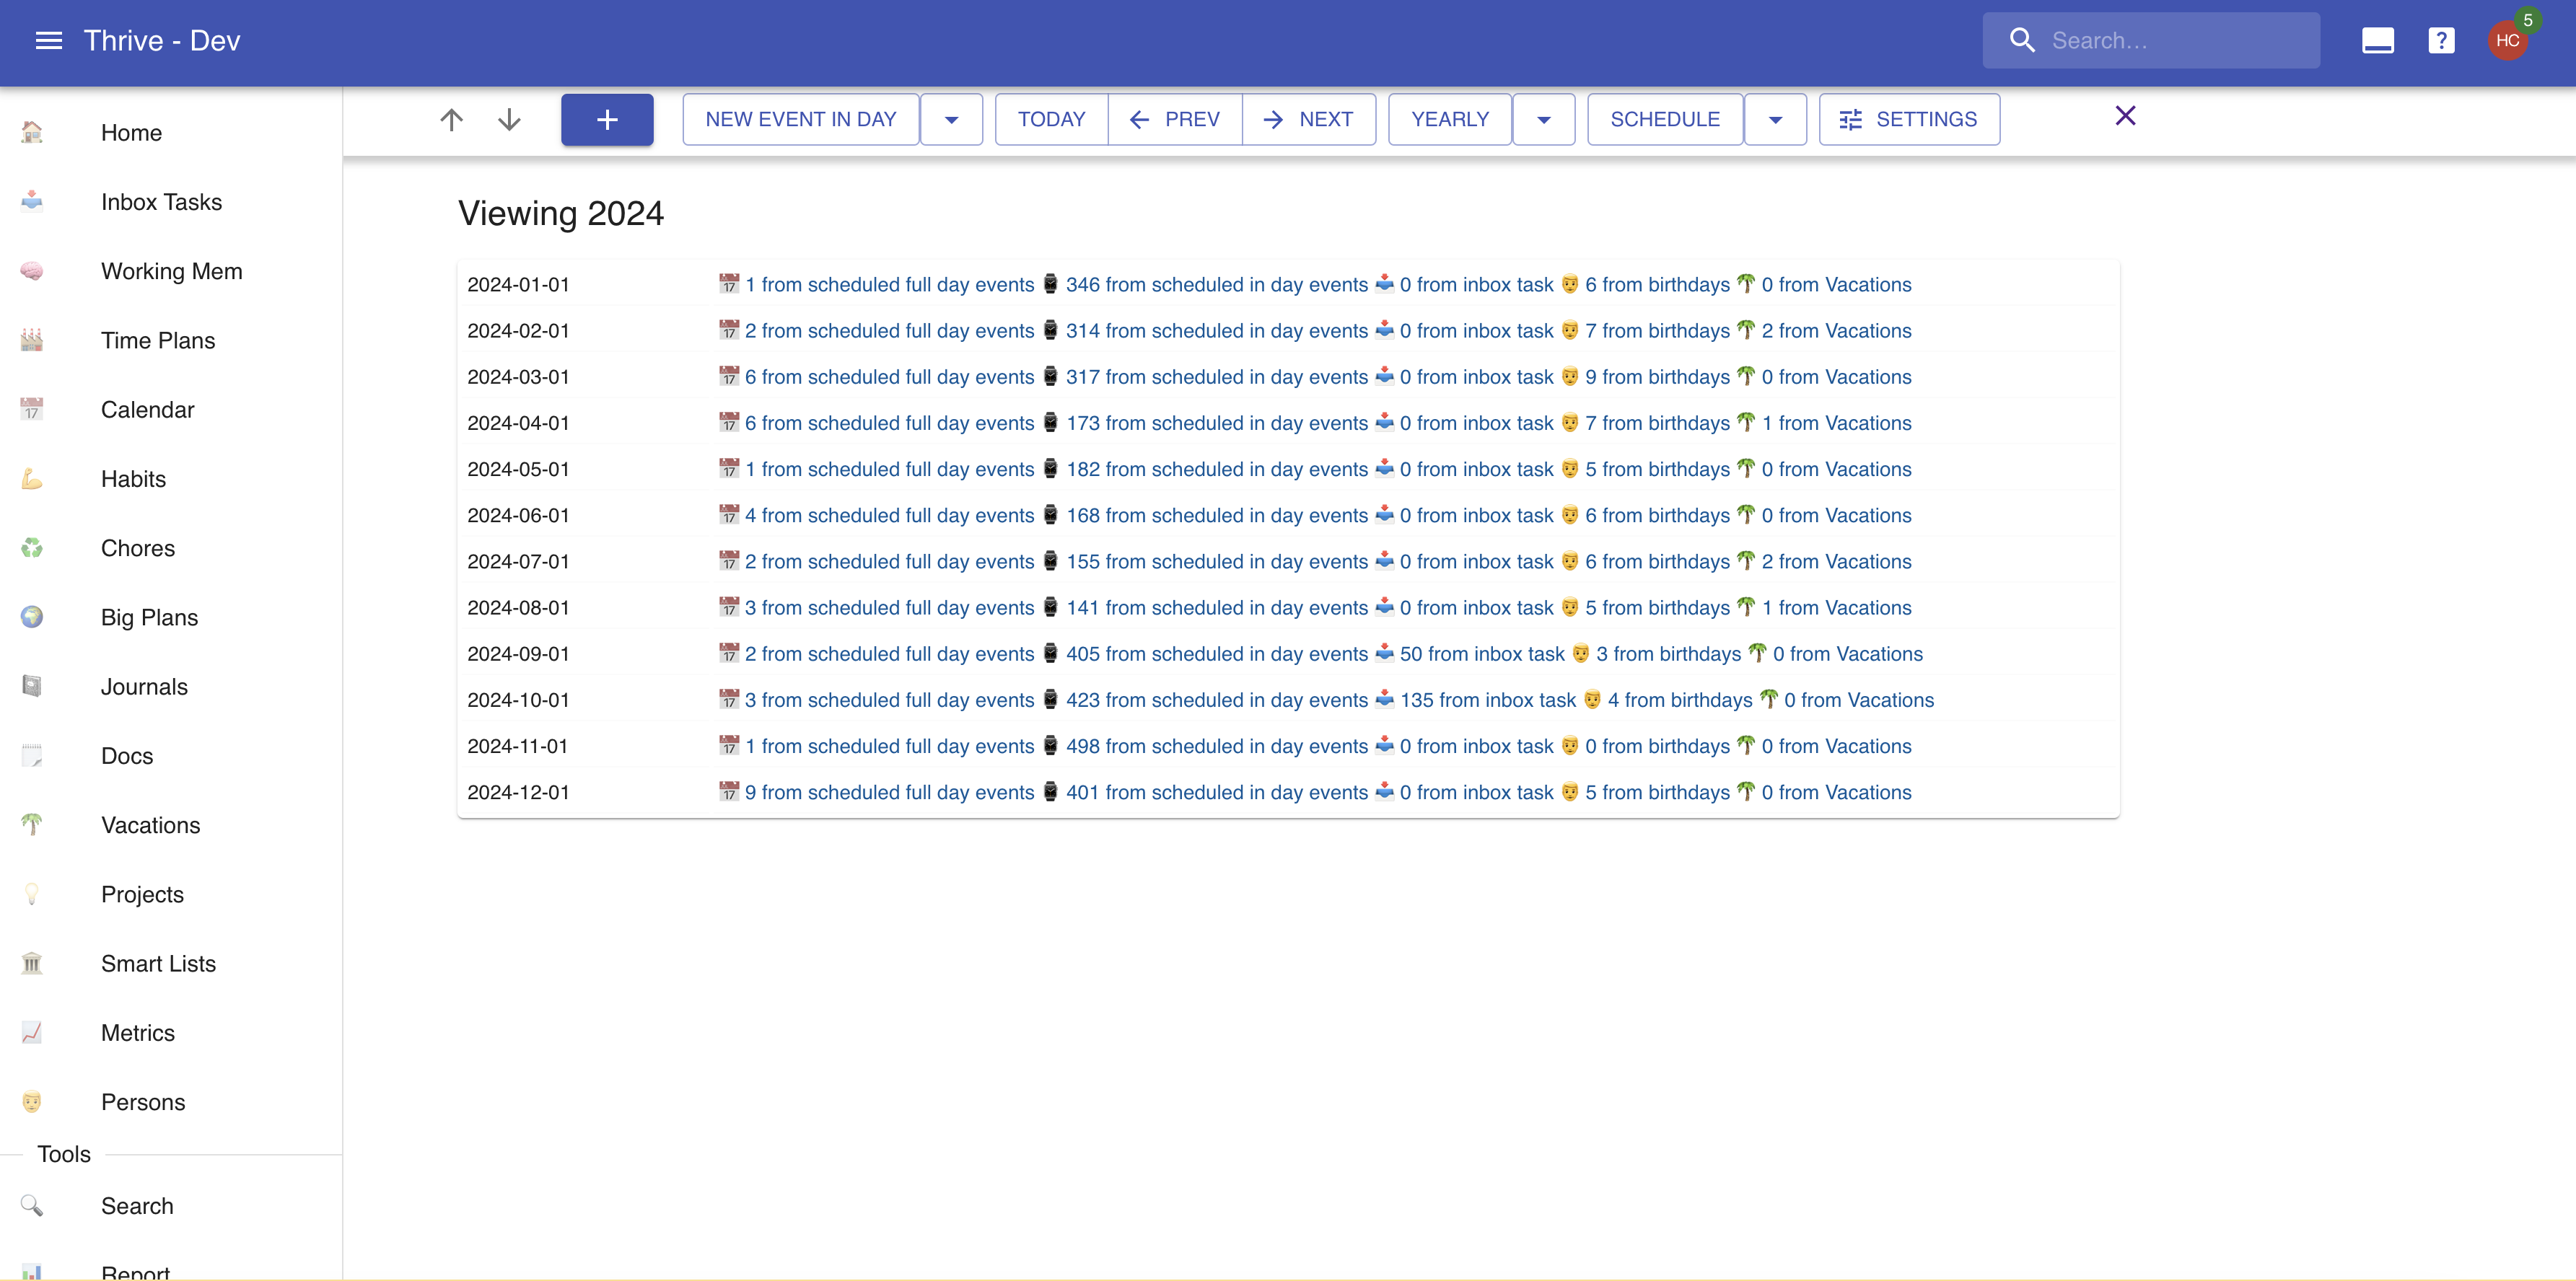Click the Inbox Tasks pushpin icon

[32, 201]
